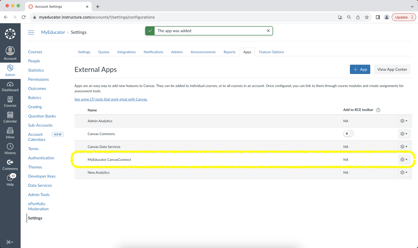Viewport: 418px width, 248px height.
Task: Open Help with the 10 badge
Action: point(10,180)
